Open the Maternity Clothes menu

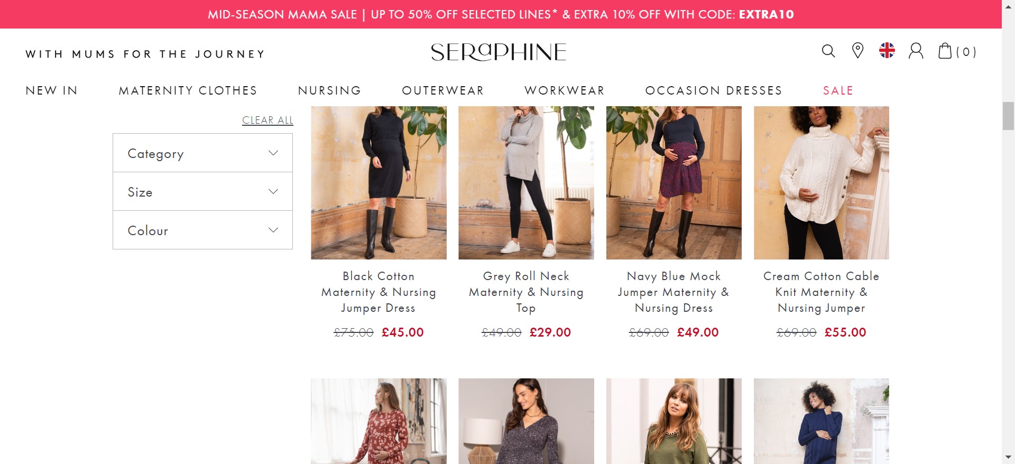coord(188,91)
